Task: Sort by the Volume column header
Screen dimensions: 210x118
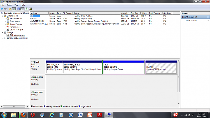Action: coord(39,13)
